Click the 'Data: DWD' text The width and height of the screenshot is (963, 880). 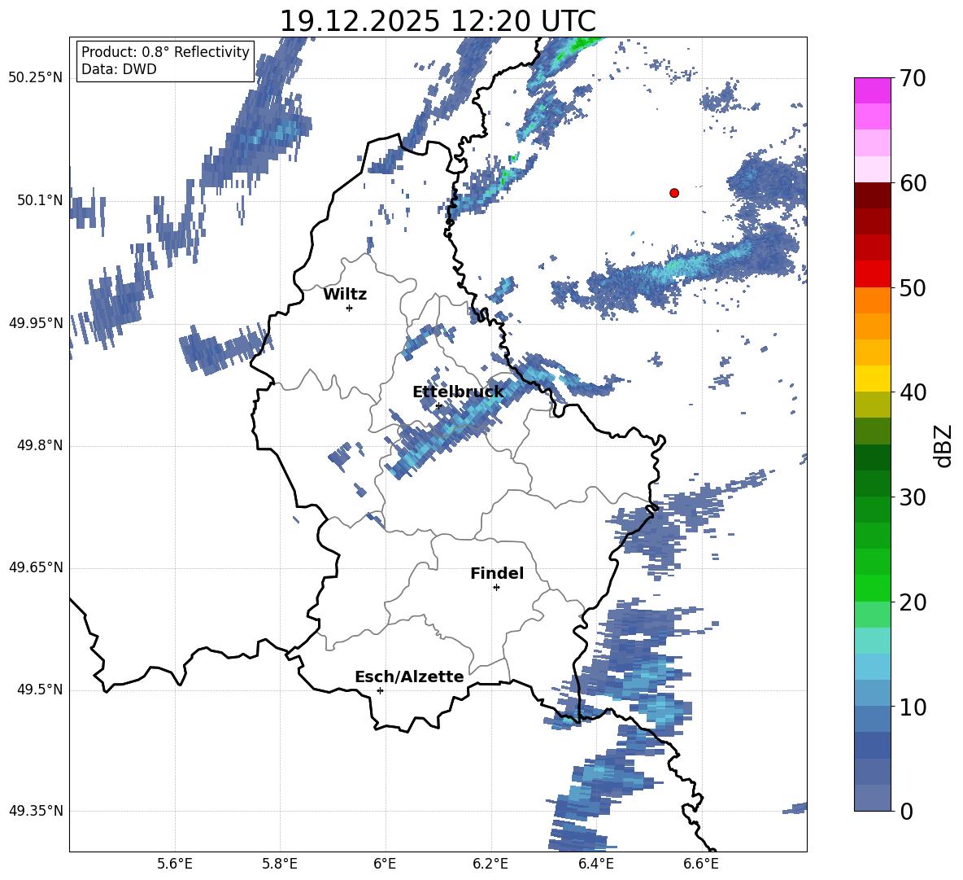point(119,69)
